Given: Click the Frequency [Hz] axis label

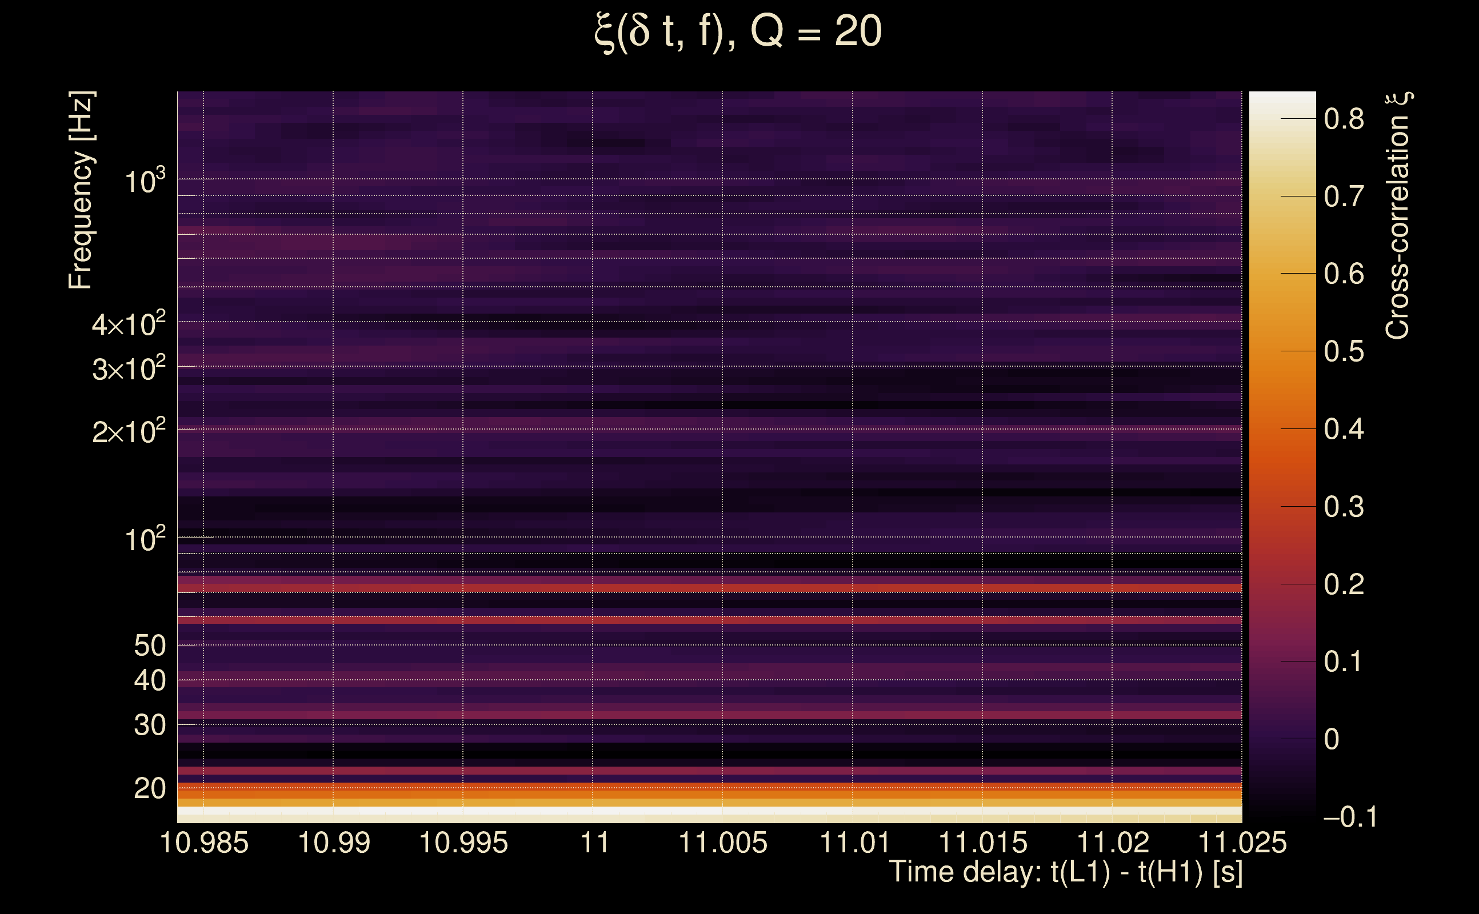Looking at the screenshot, I should [x=81, y=190].
